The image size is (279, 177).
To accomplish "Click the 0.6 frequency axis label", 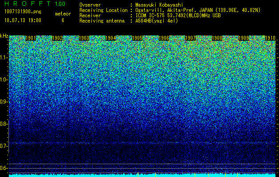I will click(x=4, y=168).
